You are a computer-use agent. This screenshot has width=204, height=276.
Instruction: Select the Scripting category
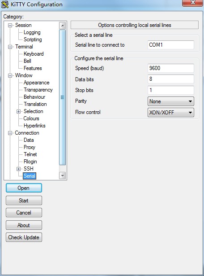(33, 39)
